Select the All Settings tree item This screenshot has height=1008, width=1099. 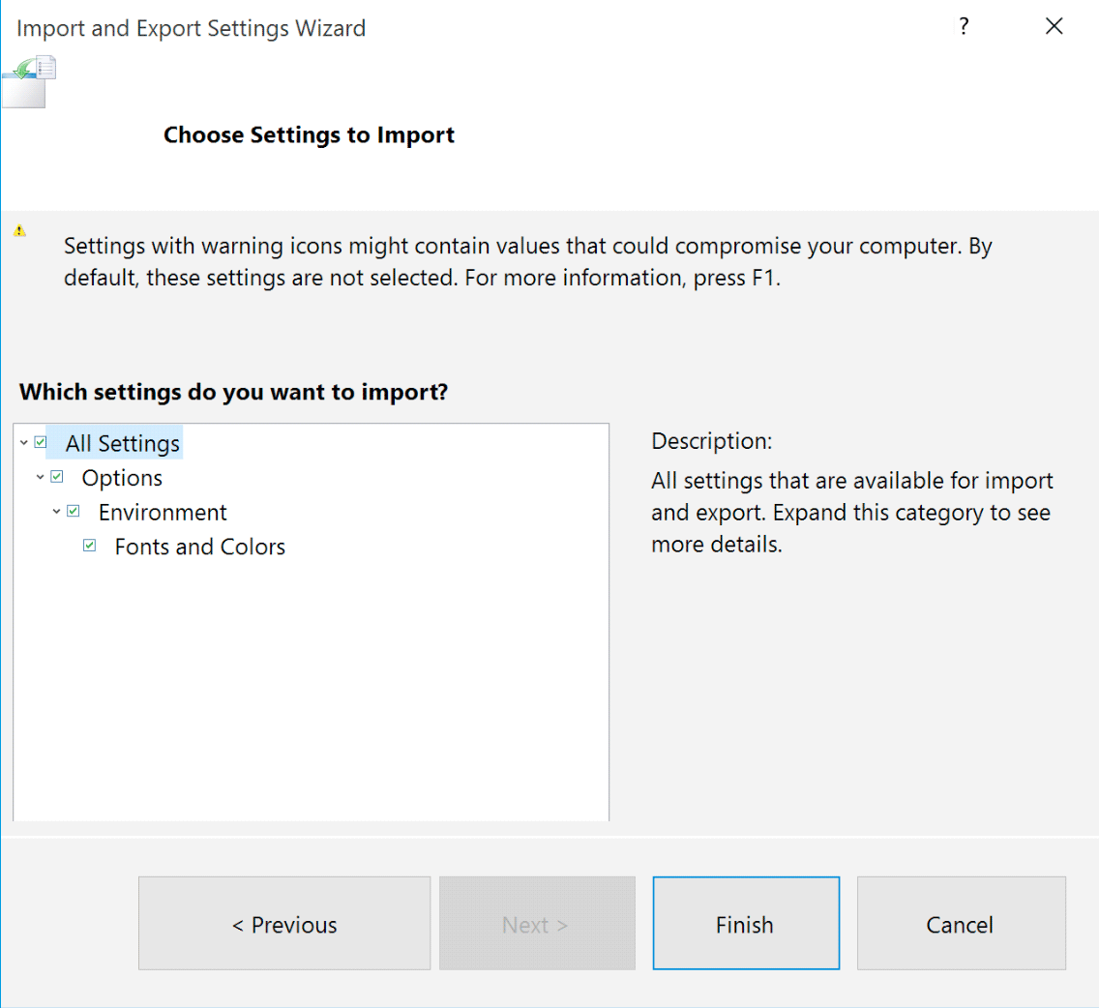(123, 444)
